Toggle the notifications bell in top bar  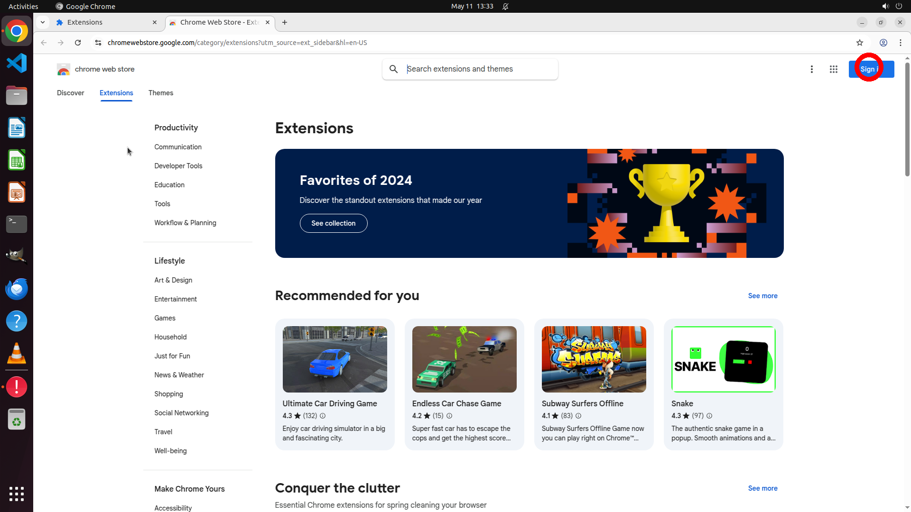(x=505, y=6)
